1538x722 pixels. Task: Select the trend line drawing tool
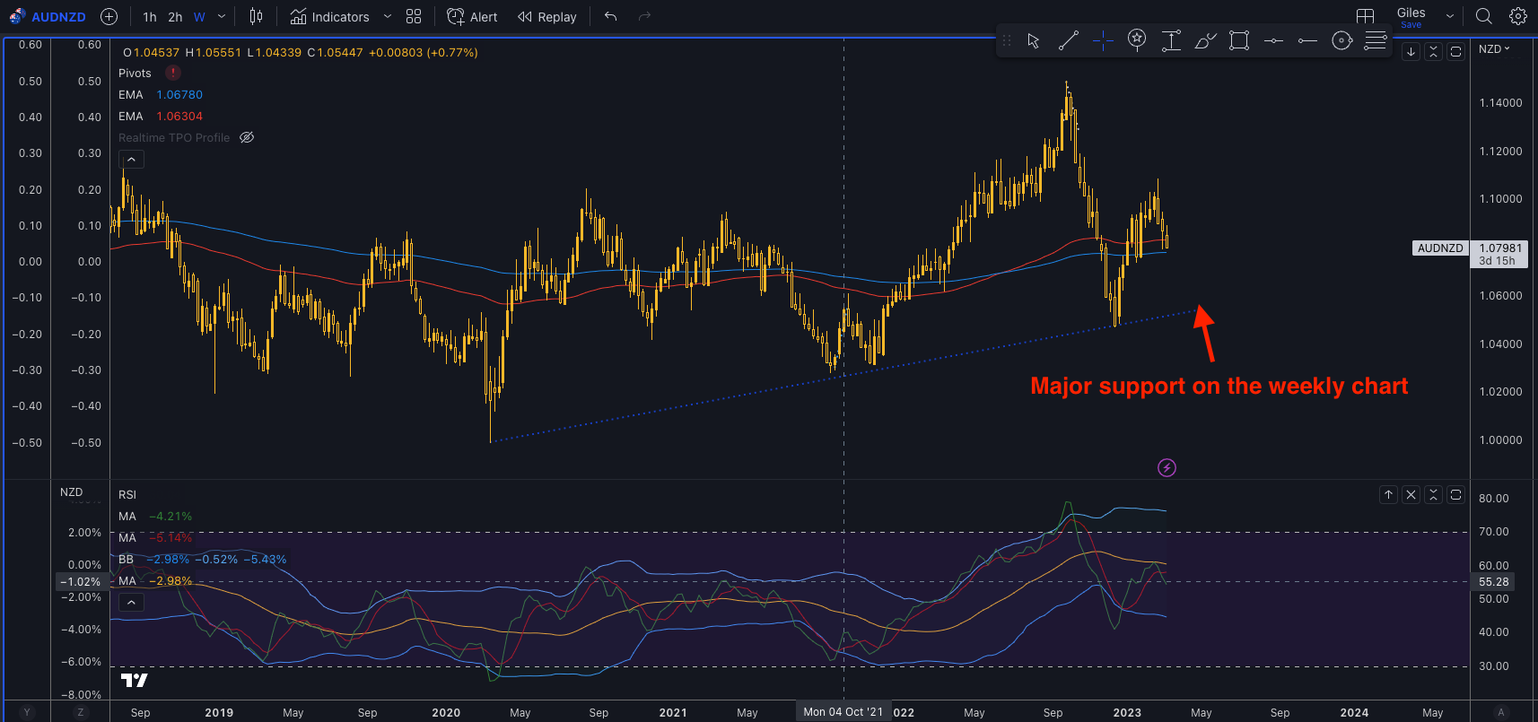[1068, 40]
